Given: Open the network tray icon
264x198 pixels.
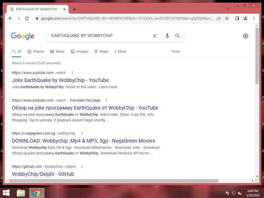Looking at the screenshot, I should point(234,193).
